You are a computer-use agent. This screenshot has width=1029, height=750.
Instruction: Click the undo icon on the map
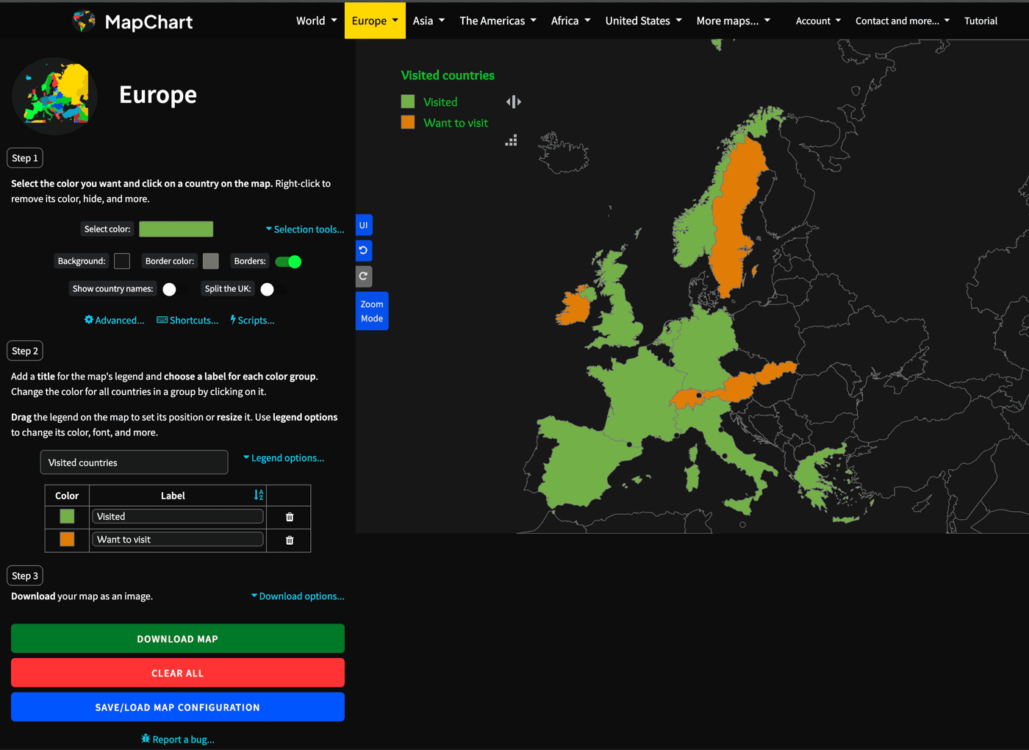pos(364,251)
